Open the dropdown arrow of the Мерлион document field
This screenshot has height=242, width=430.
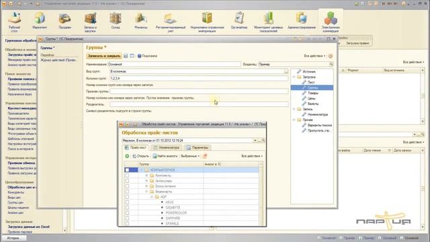coord(255,140)
